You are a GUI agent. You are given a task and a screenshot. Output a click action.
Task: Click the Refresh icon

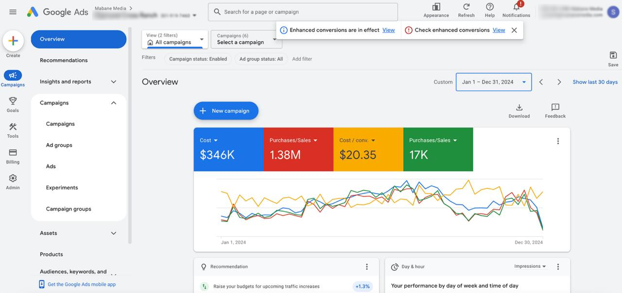click(466, 7)
